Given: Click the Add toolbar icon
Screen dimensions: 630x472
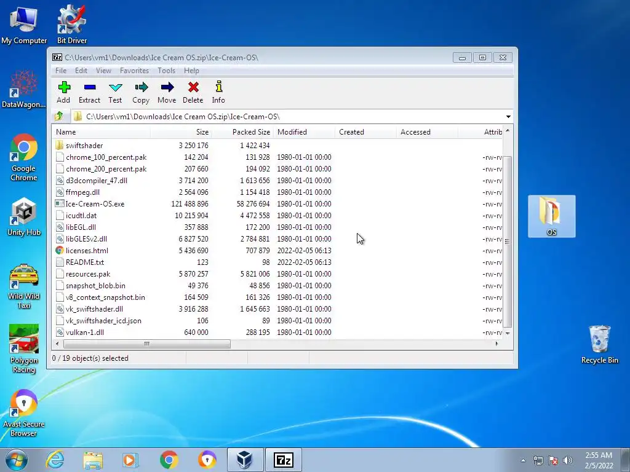Looking at the screenshot, I should click(63, 92).
